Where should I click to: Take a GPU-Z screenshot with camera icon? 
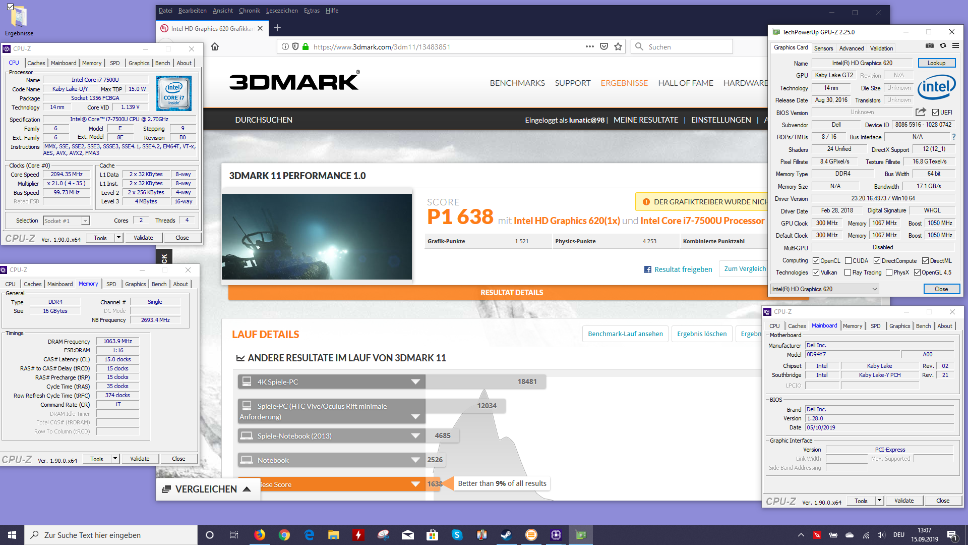click(930, 46)
